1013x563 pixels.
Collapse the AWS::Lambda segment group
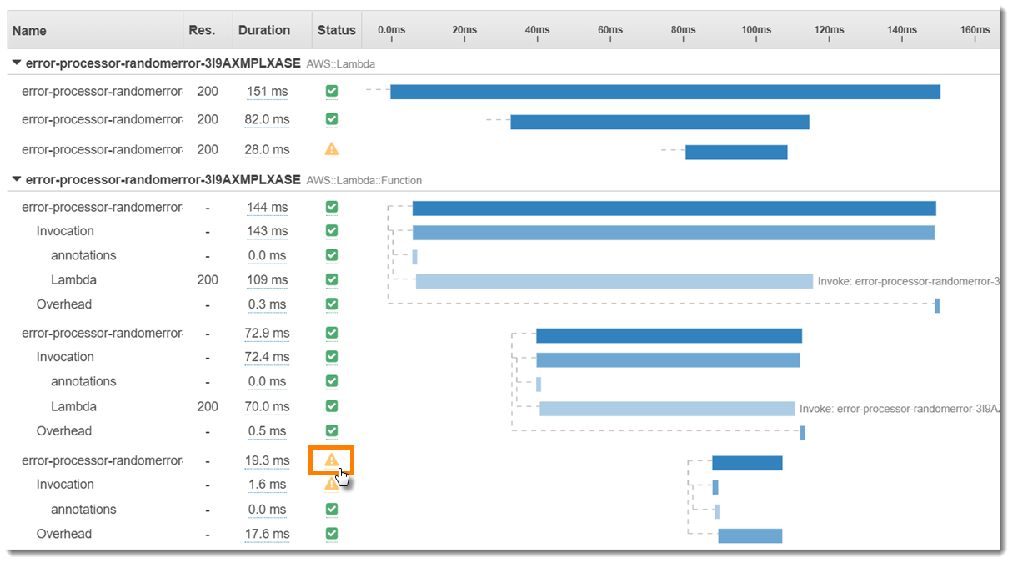point(16,63)
